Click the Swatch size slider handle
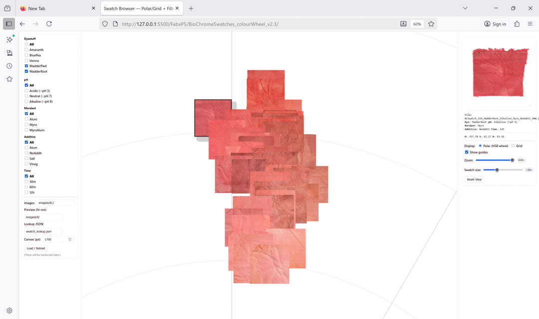 (497, 170)
